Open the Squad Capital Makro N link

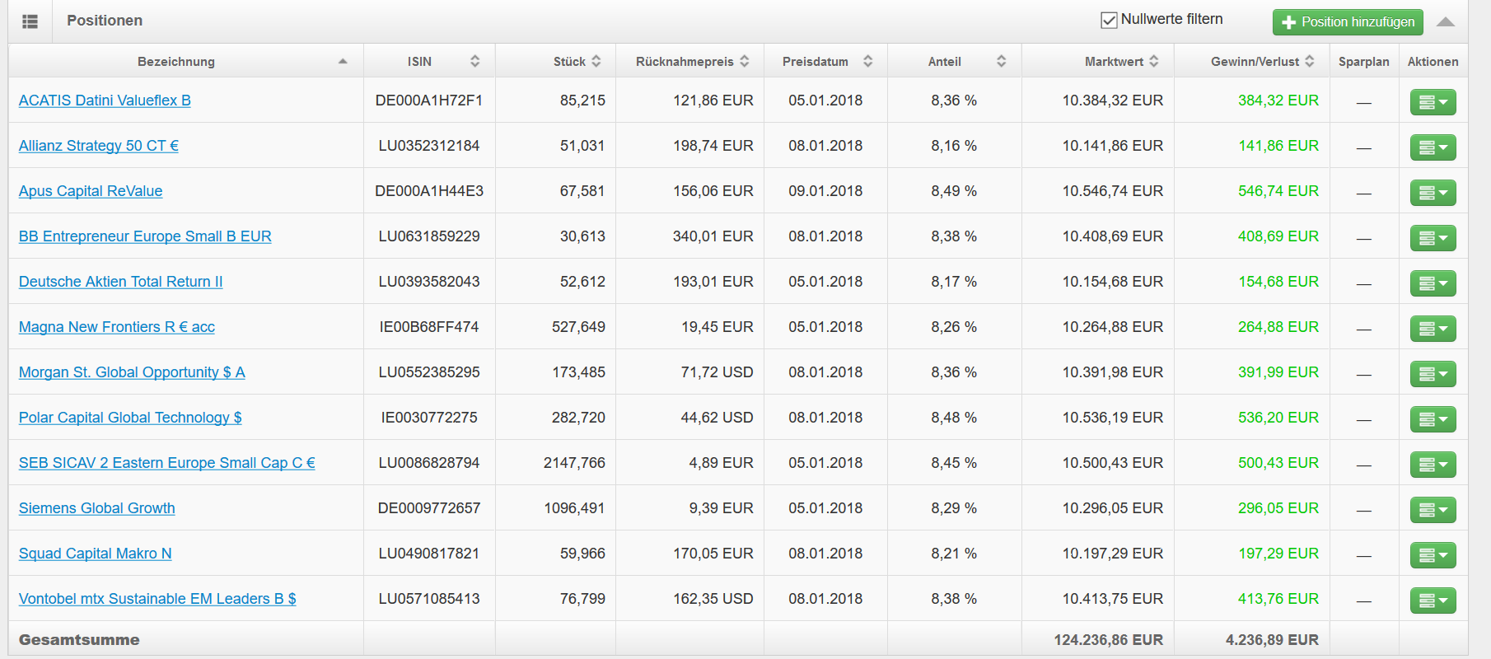click(96, 554)
